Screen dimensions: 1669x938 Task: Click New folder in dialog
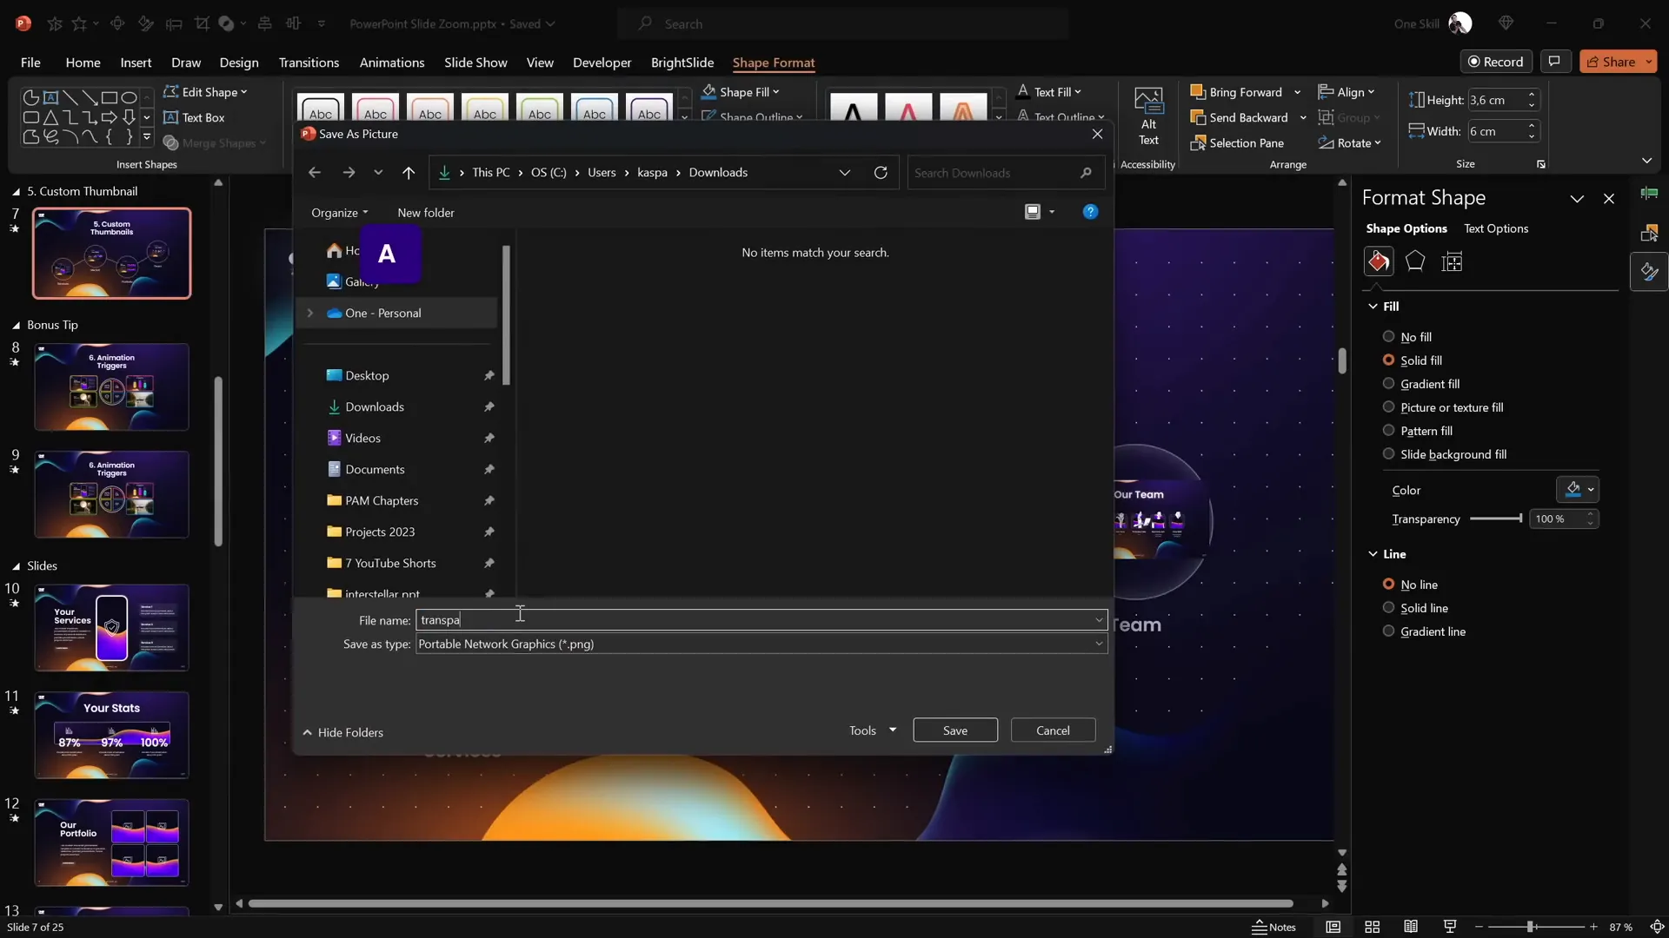(x=426, y=213)
